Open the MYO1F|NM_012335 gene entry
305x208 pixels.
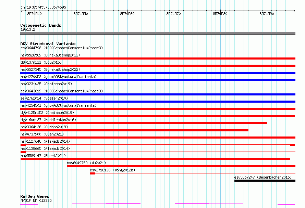click(36, 200)
